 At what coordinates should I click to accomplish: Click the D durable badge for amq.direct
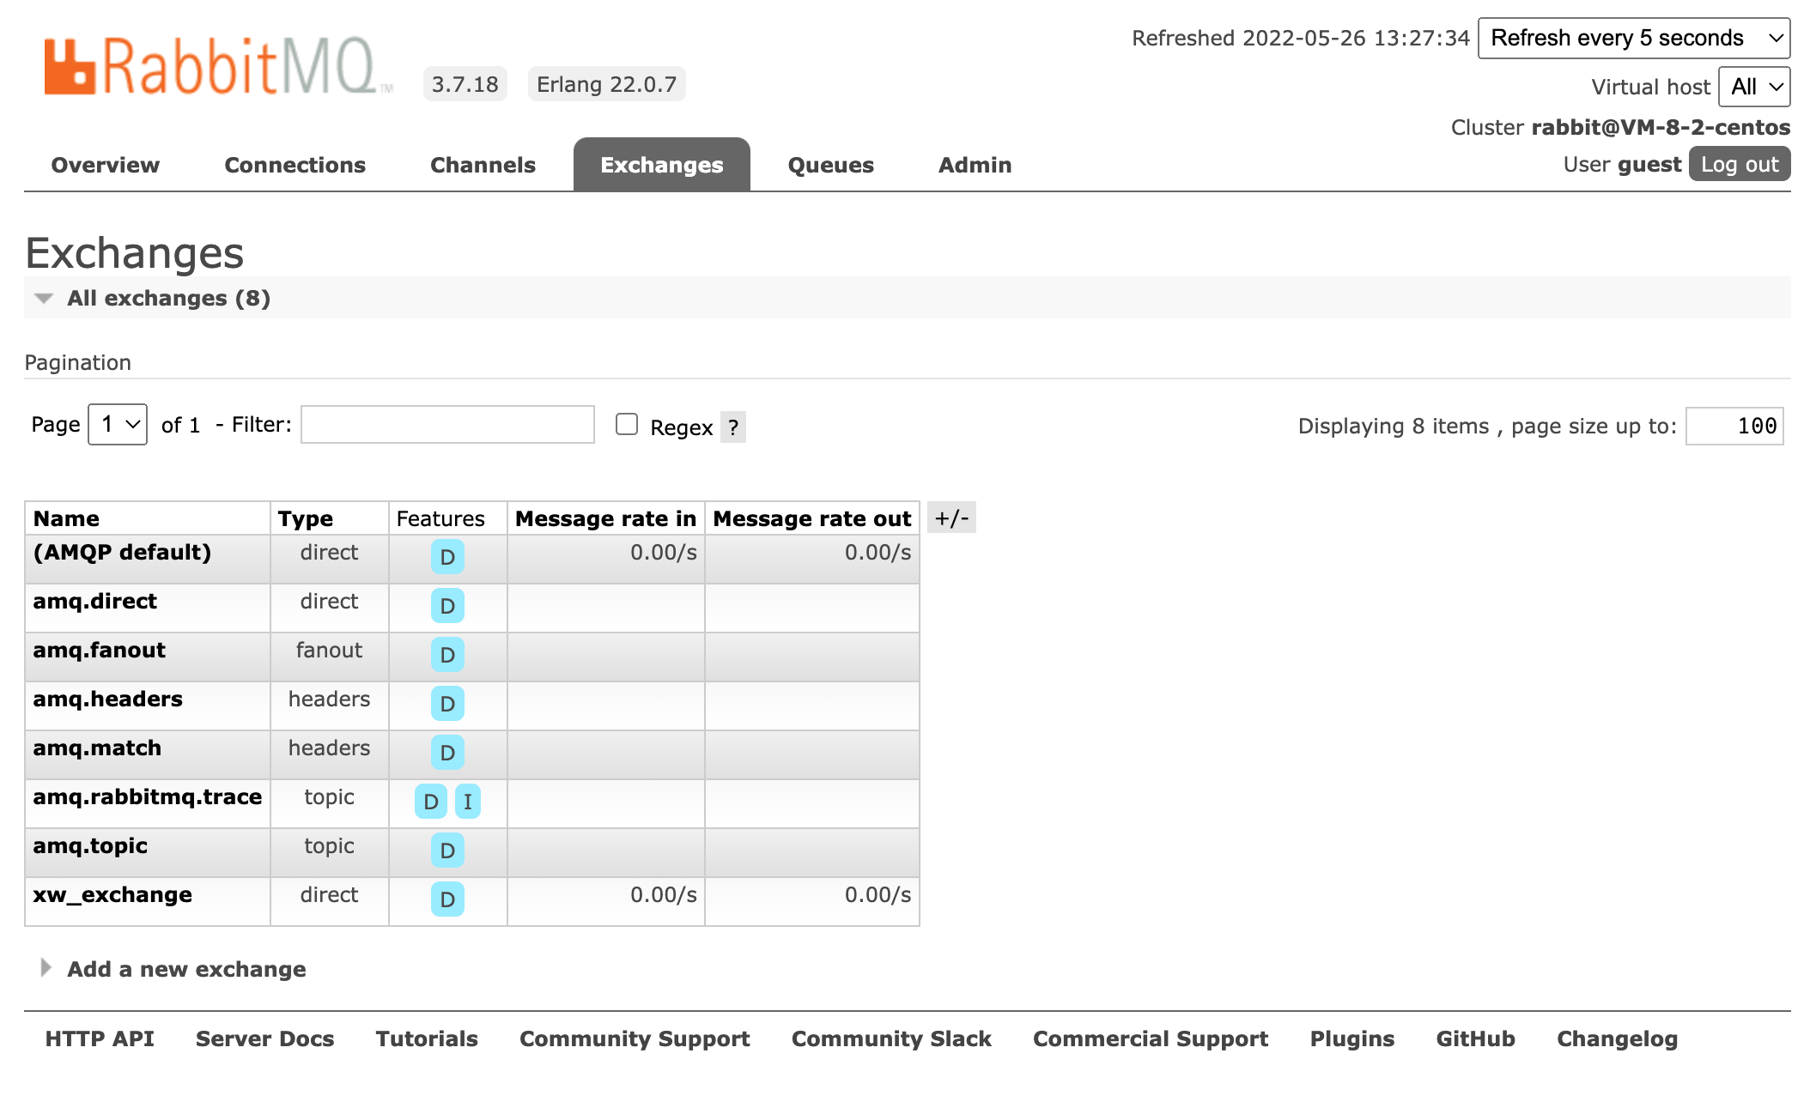447,606
